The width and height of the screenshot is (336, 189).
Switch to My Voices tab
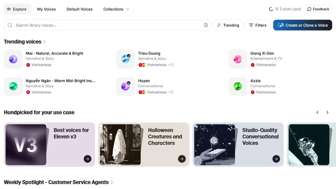(46, 9)
